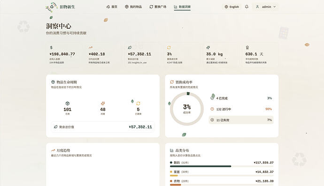Click the sparkle icon above 35.0 kg

click(x=208, y=47)
